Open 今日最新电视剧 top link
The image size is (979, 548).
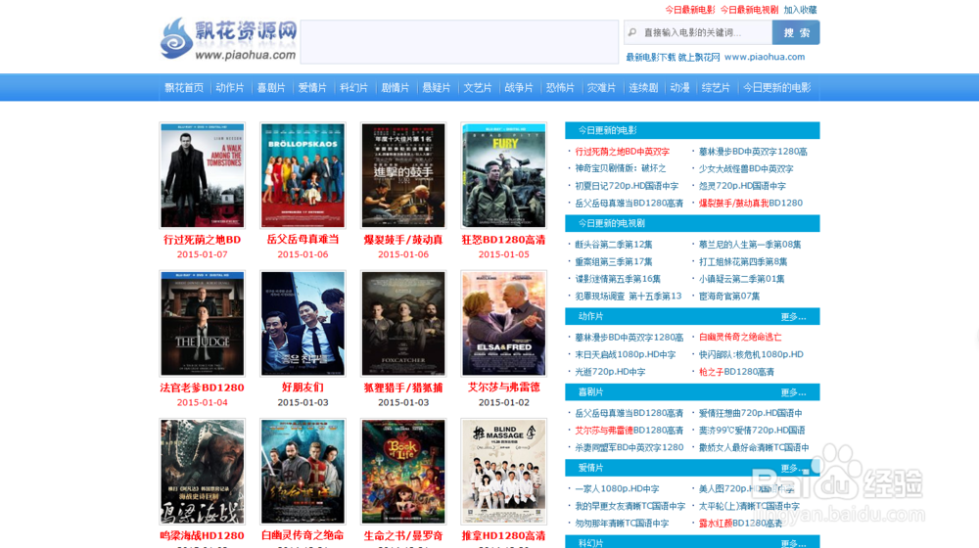(749, 10)
